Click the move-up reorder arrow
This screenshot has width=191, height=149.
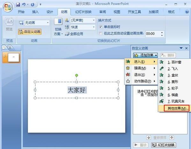pyautogui.click(x=149, y=137)
